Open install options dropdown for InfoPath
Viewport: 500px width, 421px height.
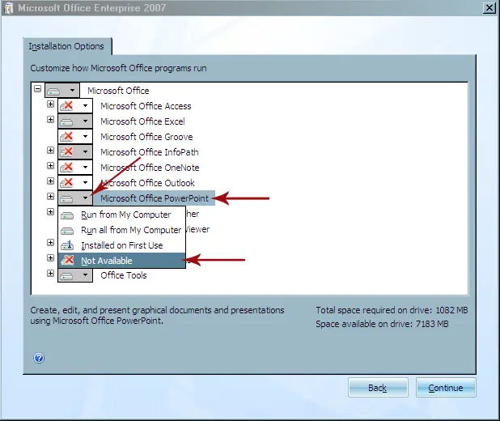pyautogui.click(x=85, y=152)
